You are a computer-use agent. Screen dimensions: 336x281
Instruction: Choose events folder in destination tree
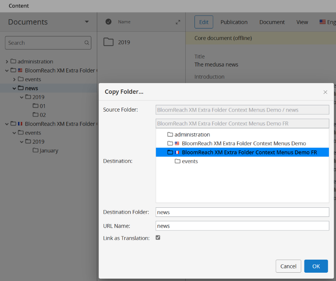[190, 161]
